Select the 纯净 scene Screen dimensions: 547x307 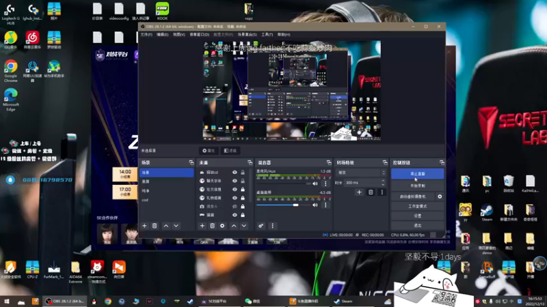click(166, 191)
